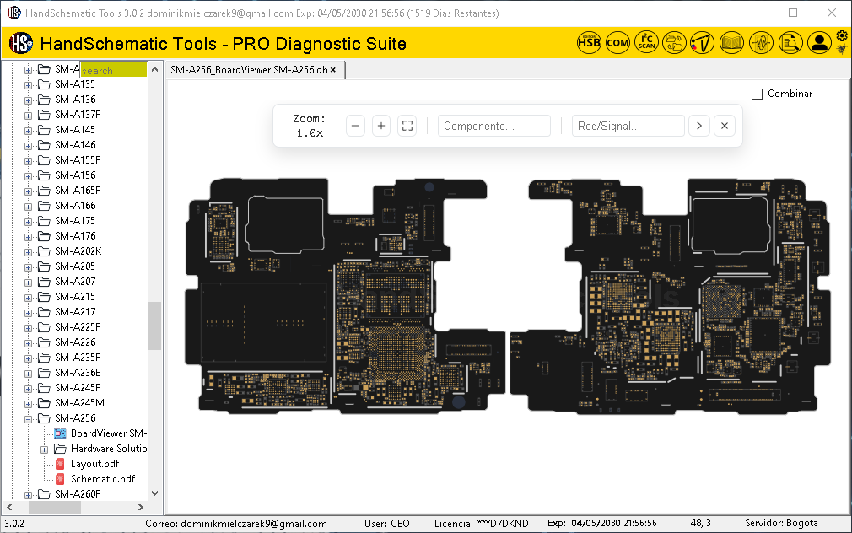
Task: Open the open-book manual icon
Action: point(731,42)
